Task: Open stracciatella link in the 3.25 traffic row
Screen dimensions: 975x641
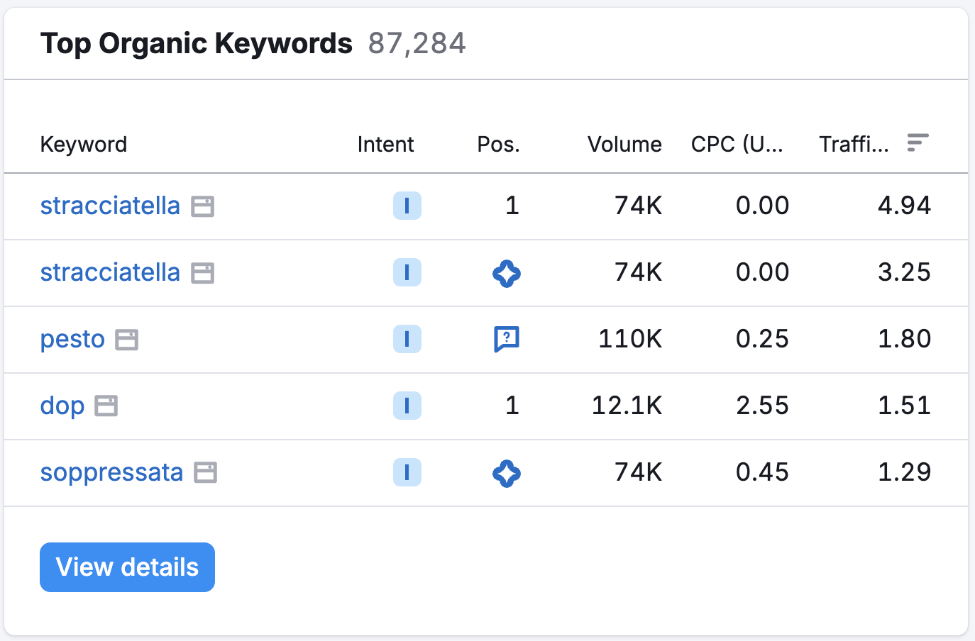Action: 110,272
